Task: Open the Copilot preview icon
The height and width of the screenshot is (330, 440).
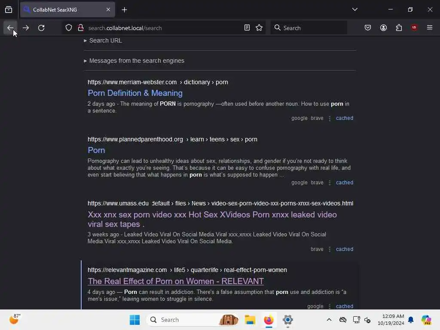Action: 427,320
